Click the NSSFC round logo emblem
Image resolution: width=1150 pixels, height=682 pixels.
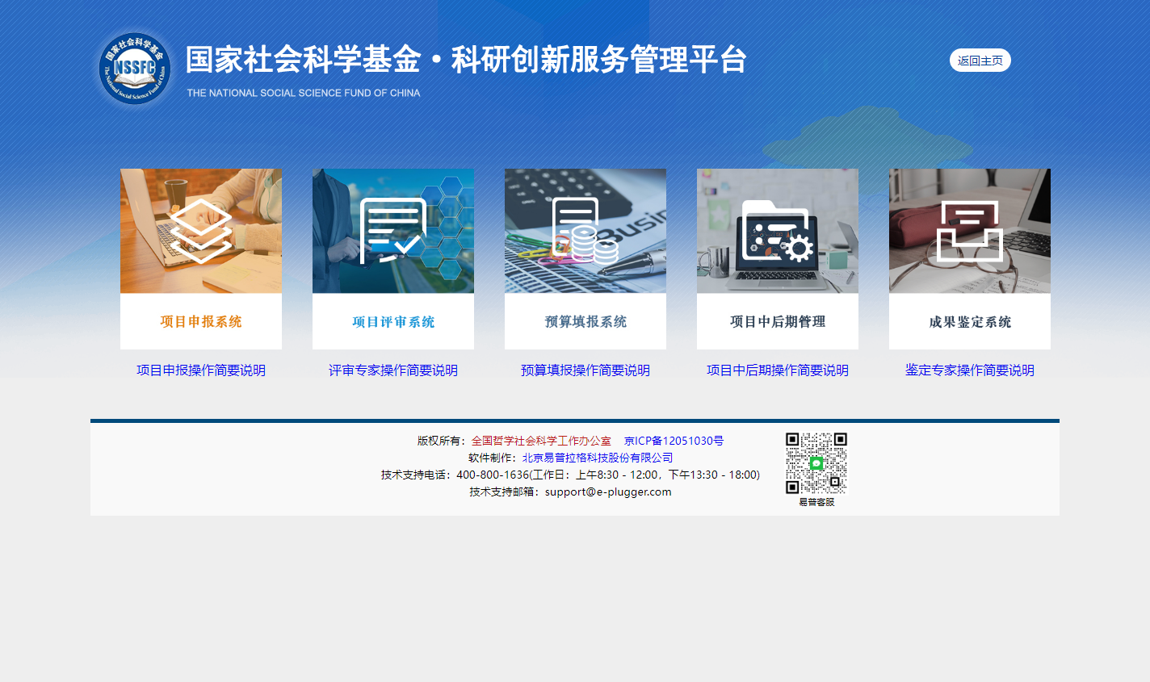135,69
